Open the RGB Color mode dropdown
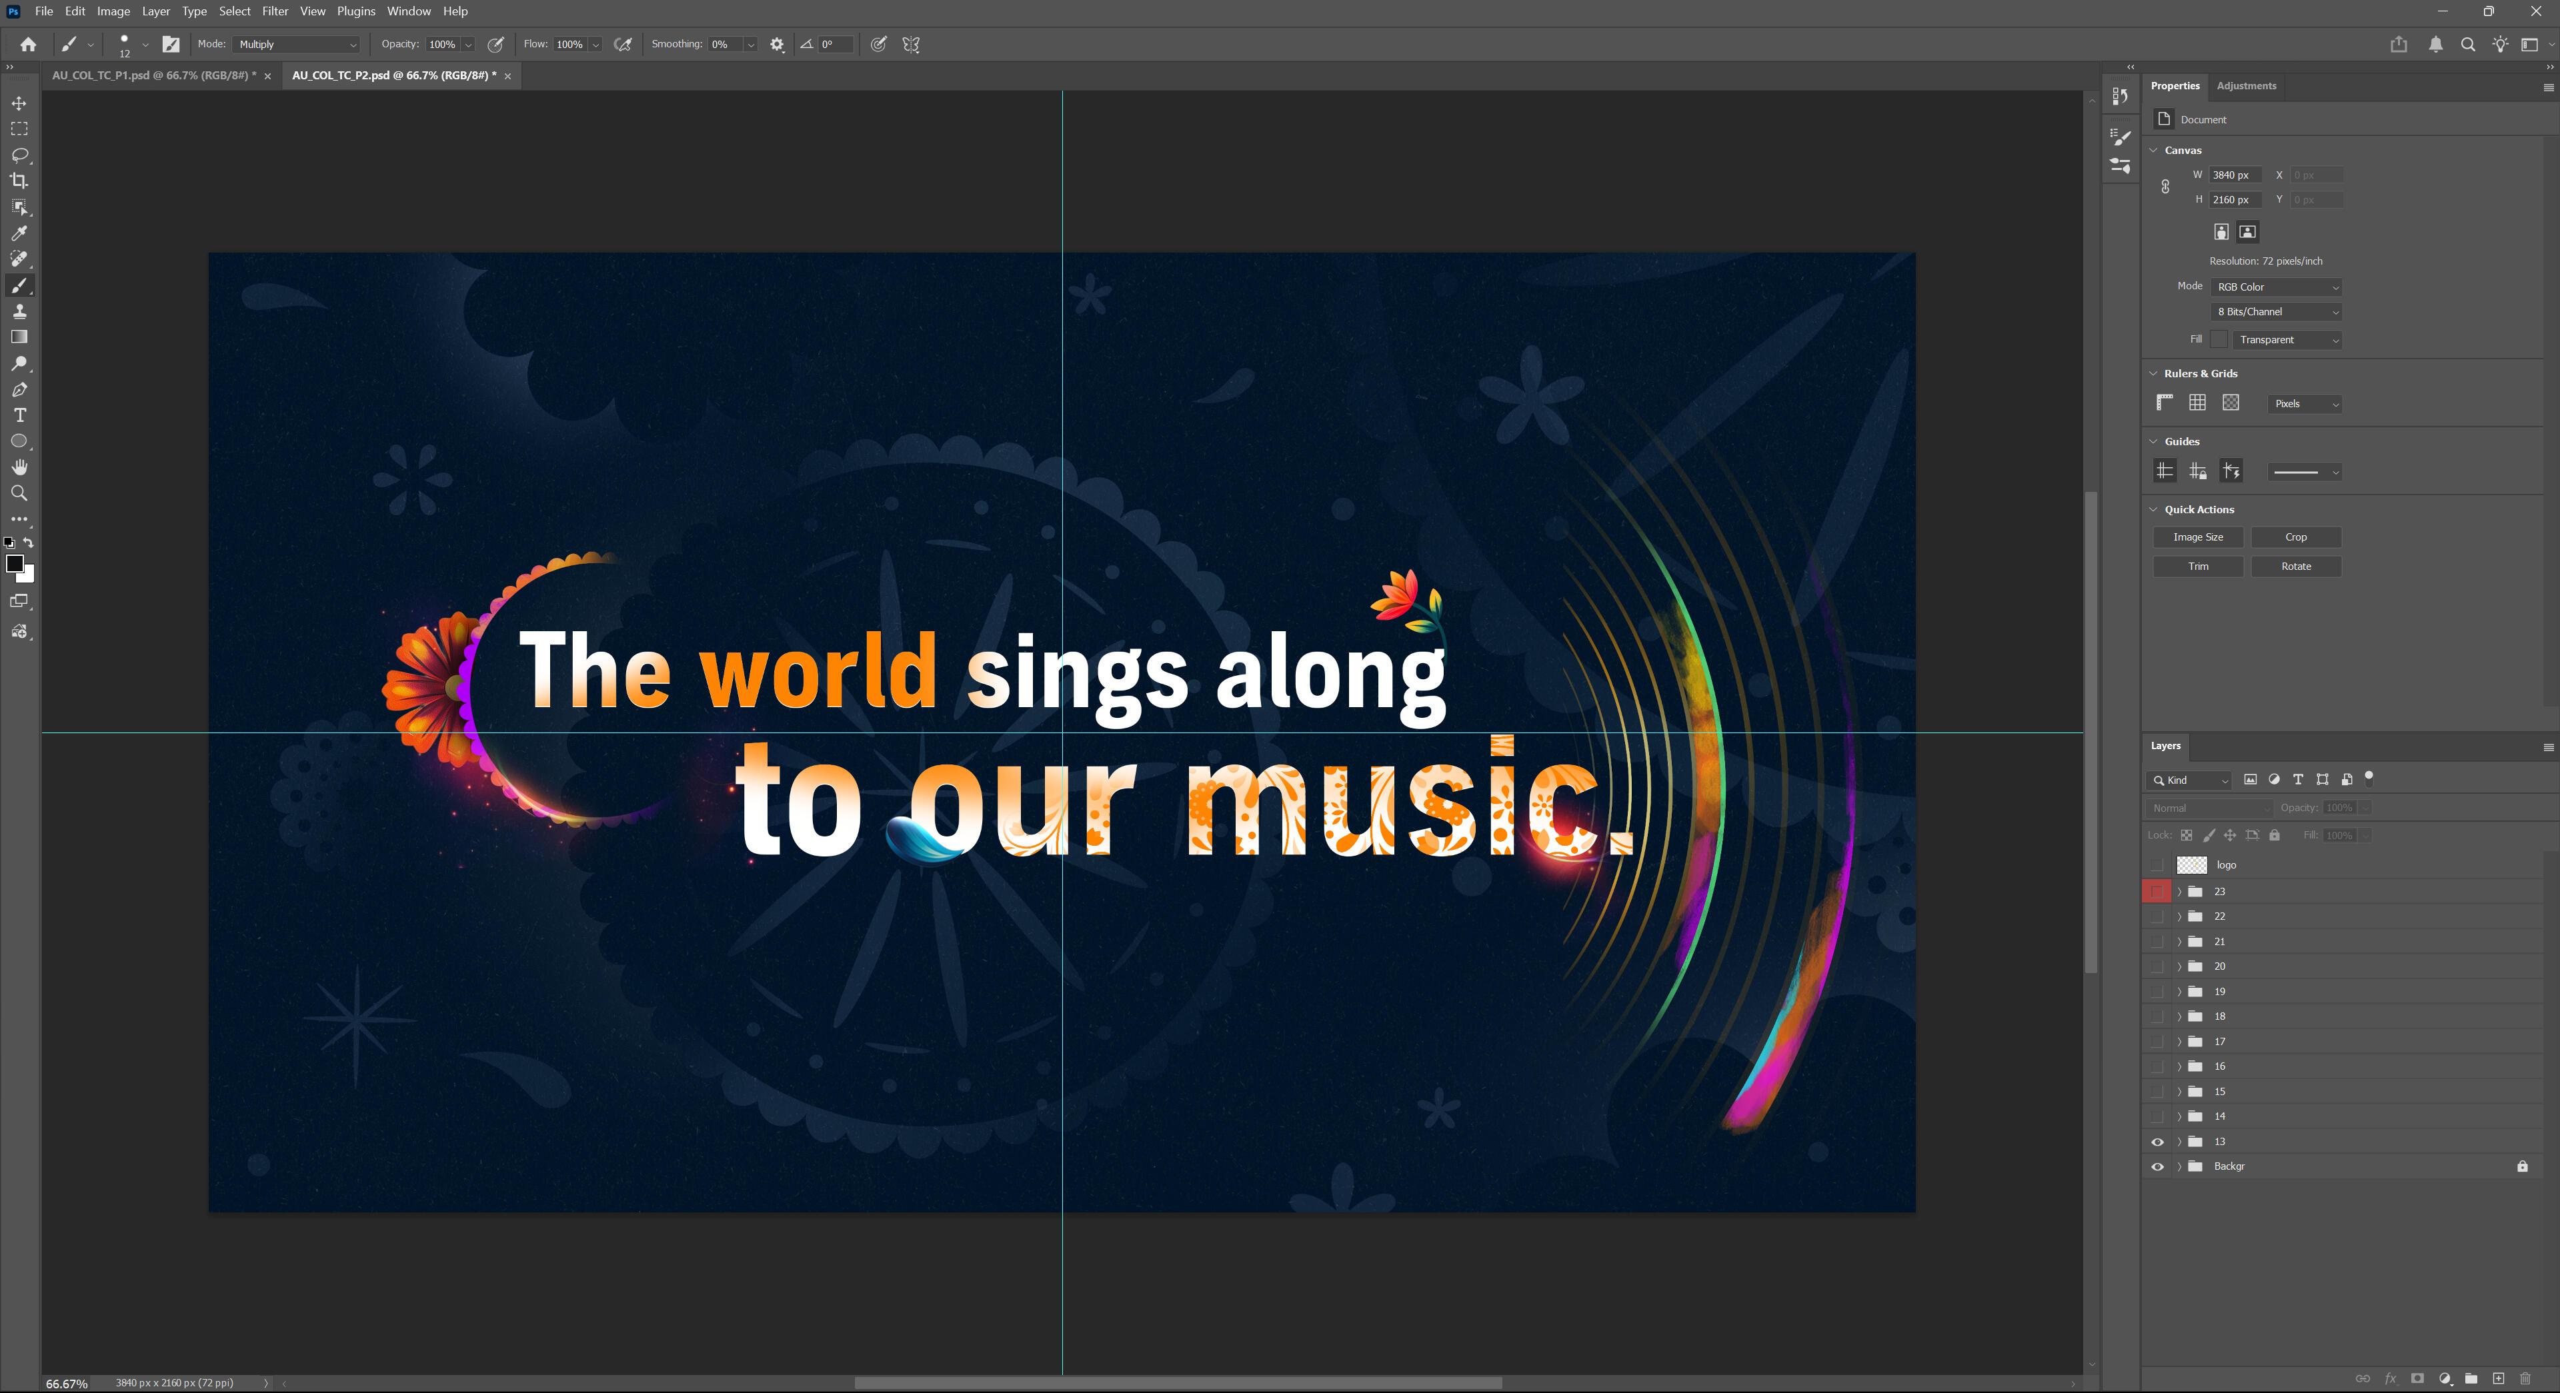 coord(2277,287)
